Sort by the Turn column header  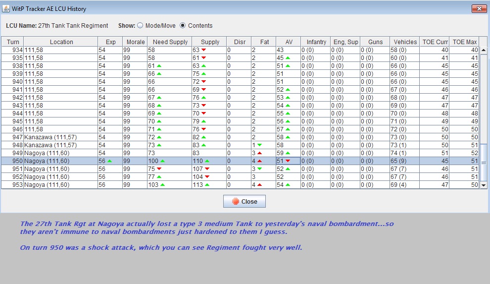[x=13, y=42]
